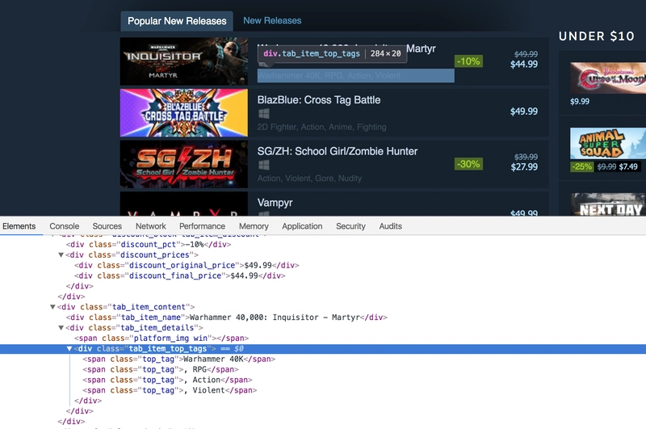Click the -25% badge on Animal Super Squad
Viewport: 646px width, 429px height.
click(x=581, y=166)
